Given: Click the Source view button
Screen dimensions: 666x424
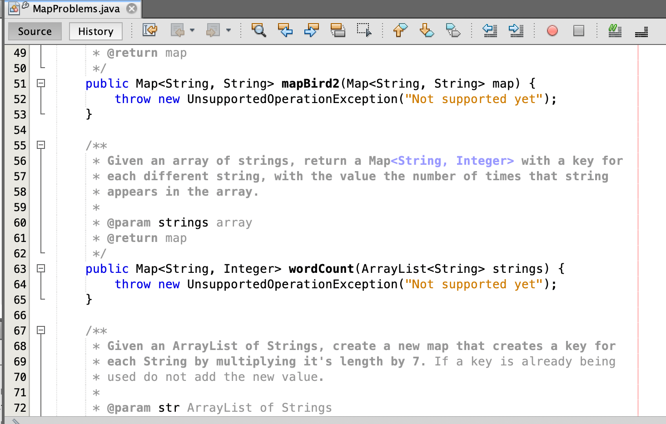Looking at the screenshot, I should coord(35,31).
